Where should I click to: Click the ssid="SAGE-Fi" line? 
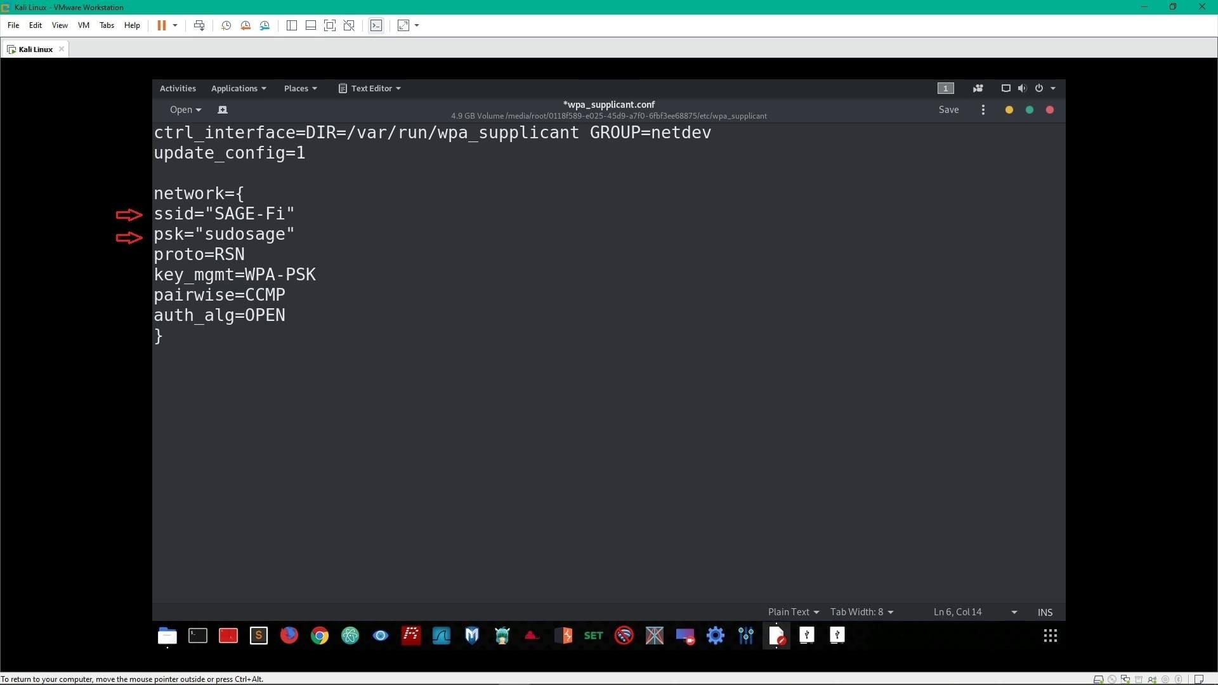click(224, 214)
